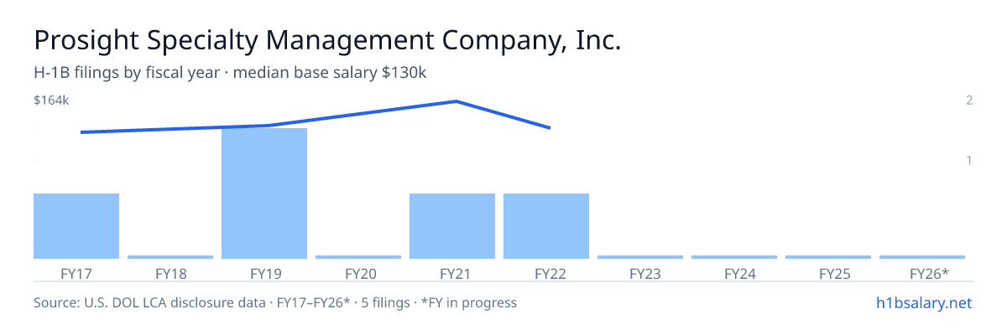
Task: Click the FY24 axis label
Action: coord(734,273)
